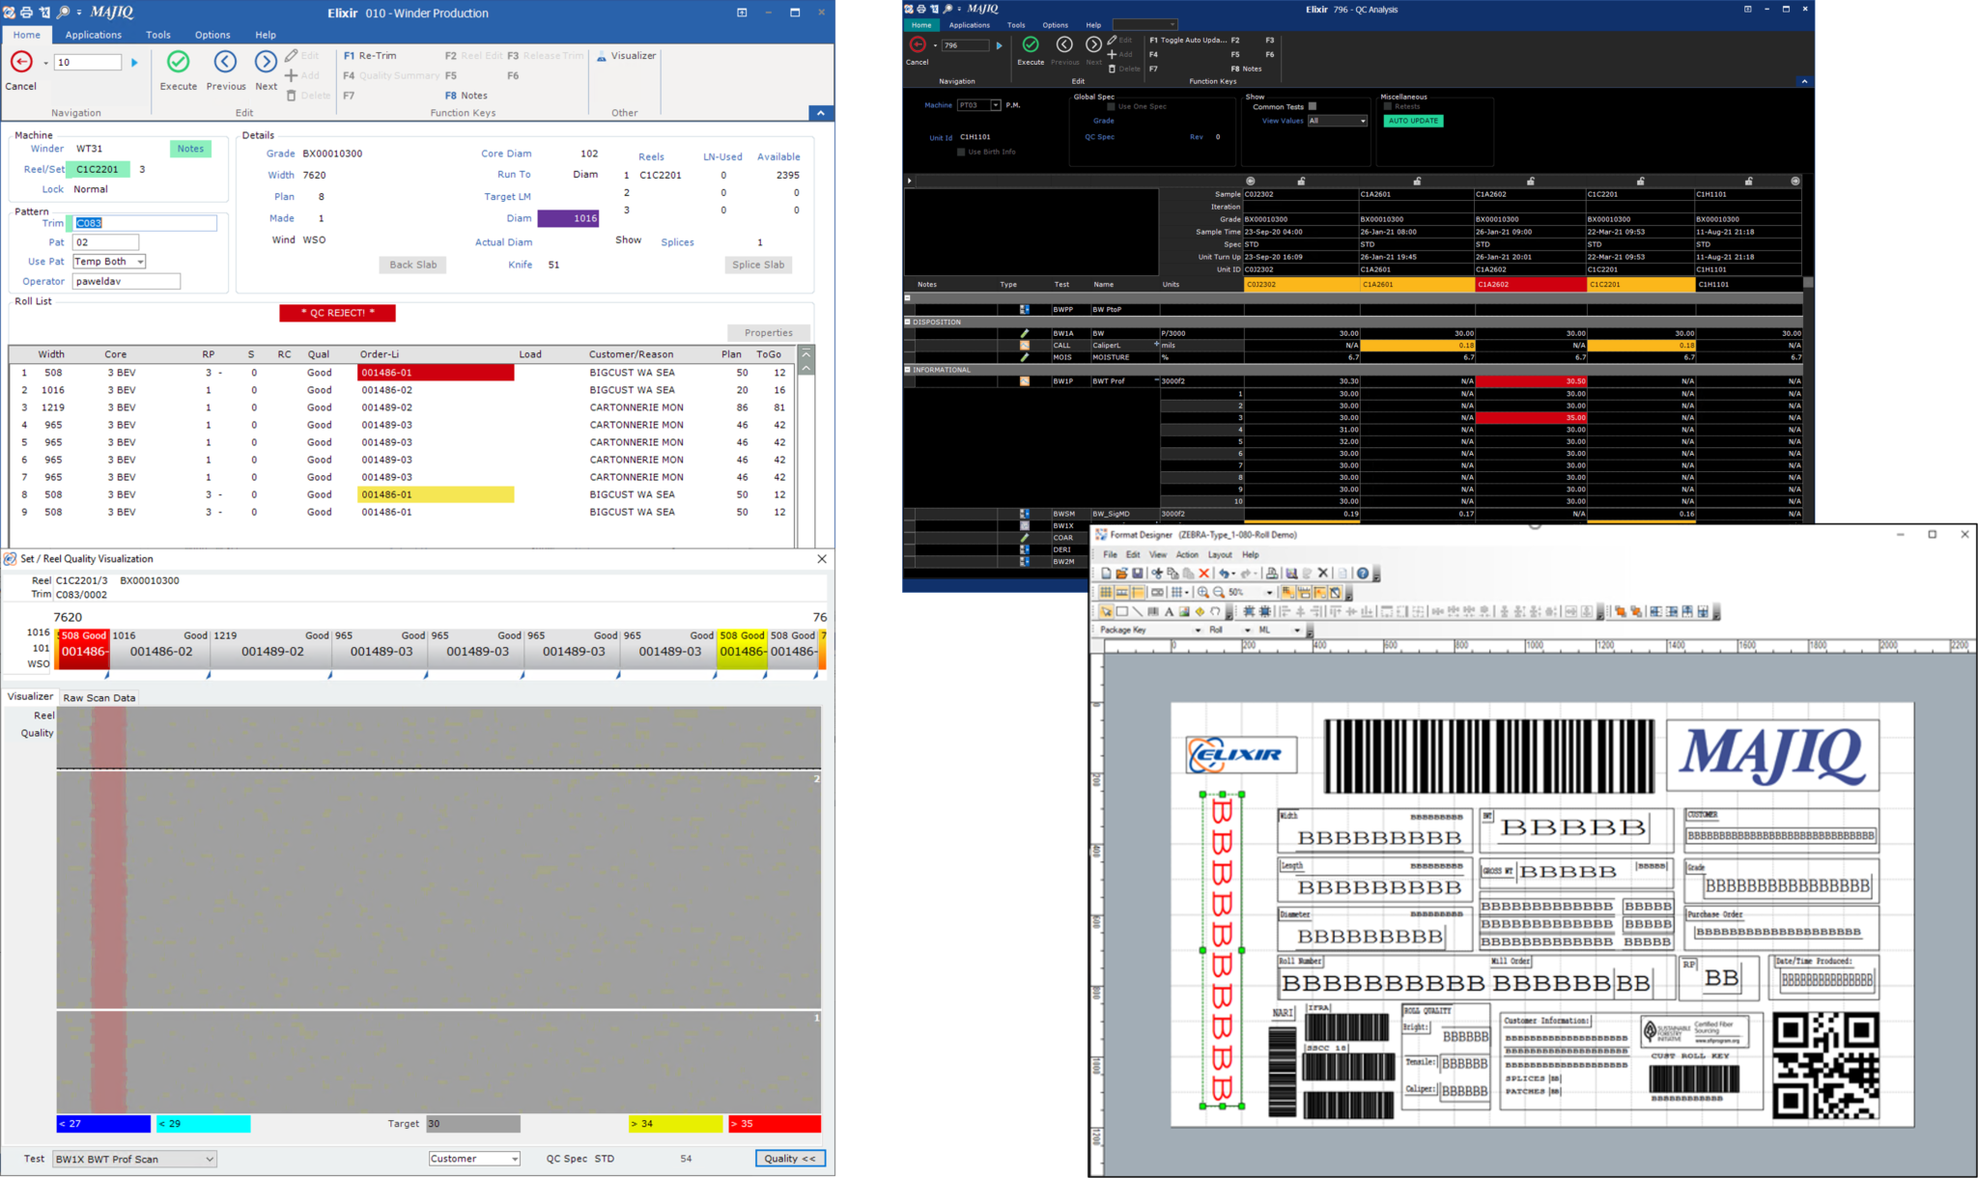The image size is (1978, 1178).
Task: Click the Properties button above Roll List
Action: 769,332
